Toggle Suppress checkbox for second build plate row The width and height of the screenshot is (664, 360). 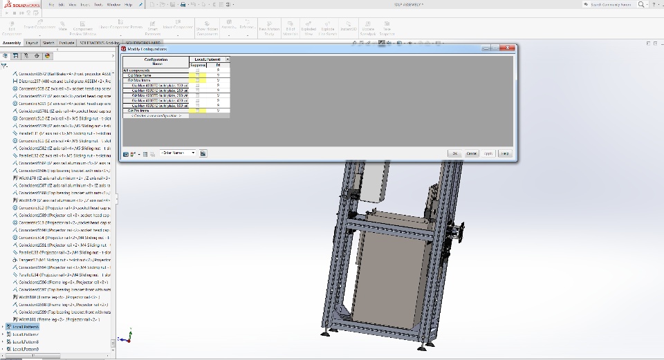197,91
